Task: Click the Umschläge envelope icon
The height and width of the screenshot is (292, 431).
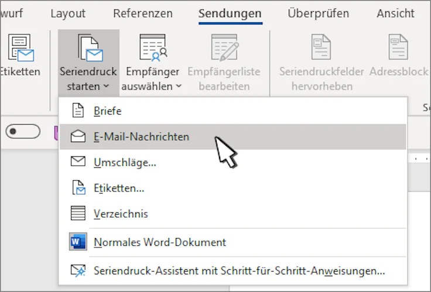Action: (x=78, y=162)
